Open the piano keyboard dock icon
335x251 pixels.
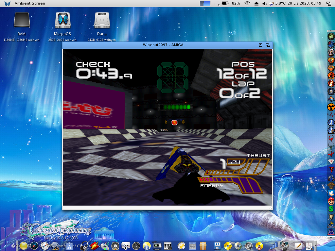(168, 246)
